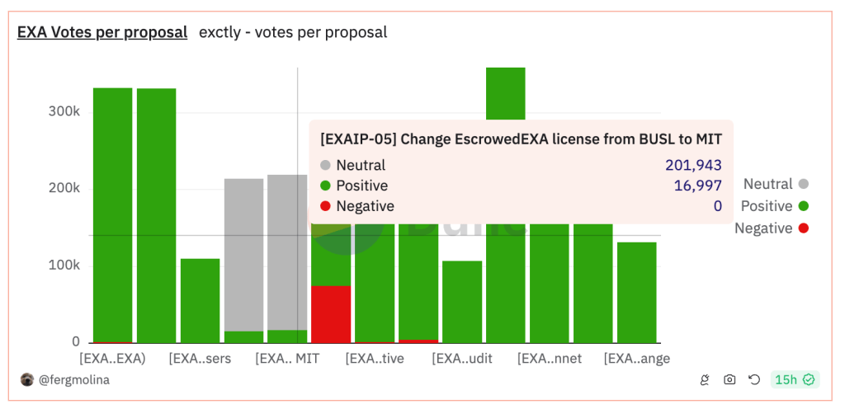Click the gray Neutral legend dot
This screenshot has height=409, width=845.
coord(803,184)
